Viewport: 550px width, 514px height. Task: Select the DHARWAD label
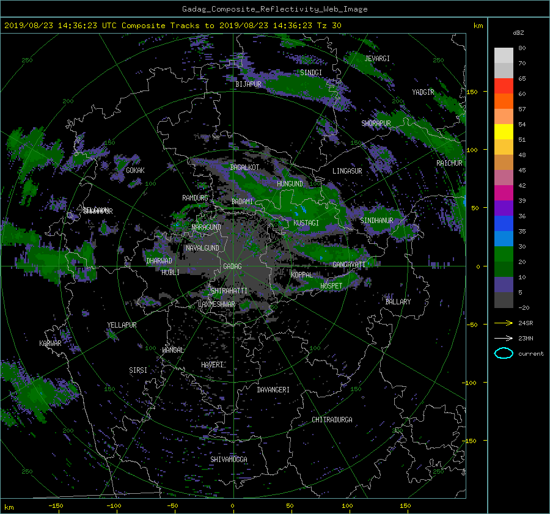tap(159, 261)
